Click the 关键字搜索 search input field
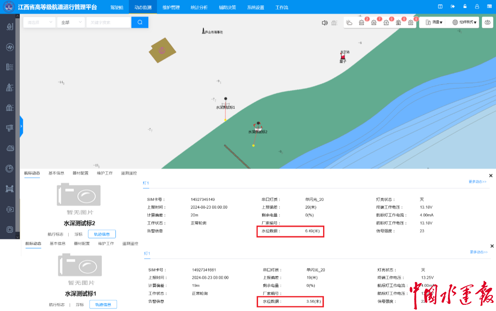This screenshot has height=311, width=496. (108, 22)
